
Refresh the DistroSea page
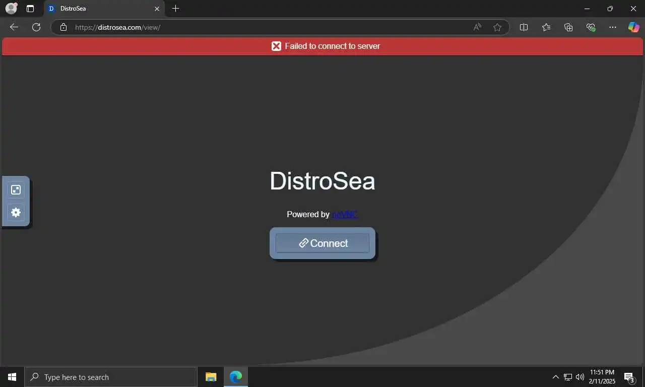click(36, 27)
